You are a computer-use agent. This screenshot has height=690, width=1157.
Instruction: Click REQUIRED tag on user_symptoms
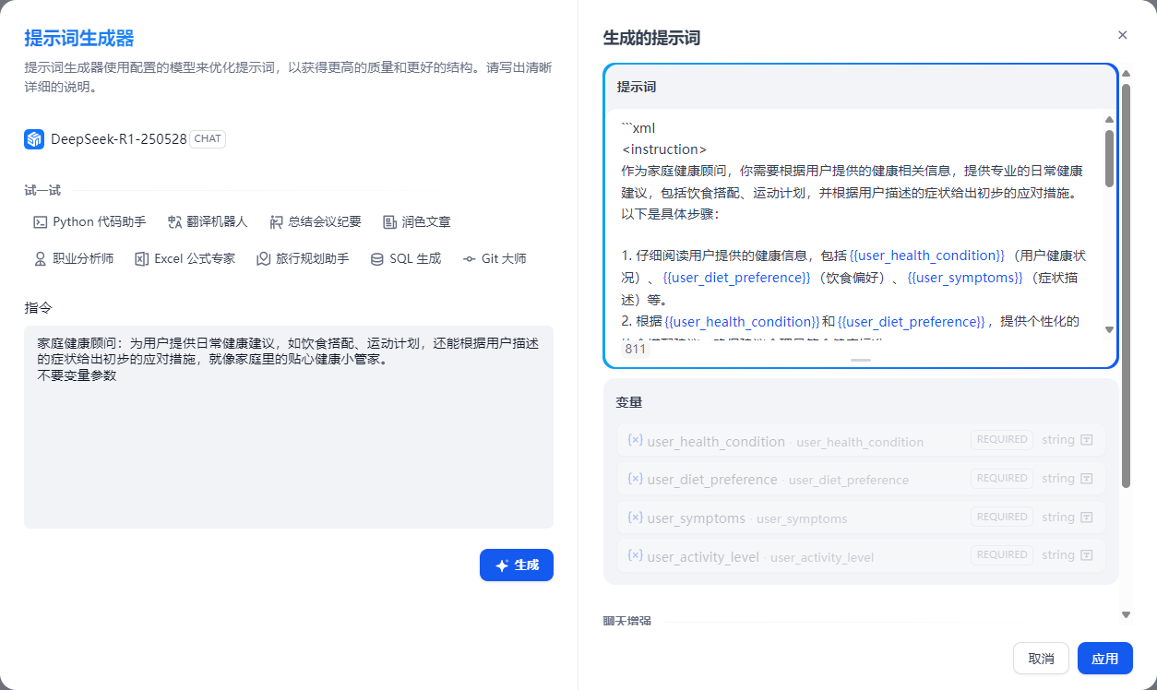[x=1002, y=517]
